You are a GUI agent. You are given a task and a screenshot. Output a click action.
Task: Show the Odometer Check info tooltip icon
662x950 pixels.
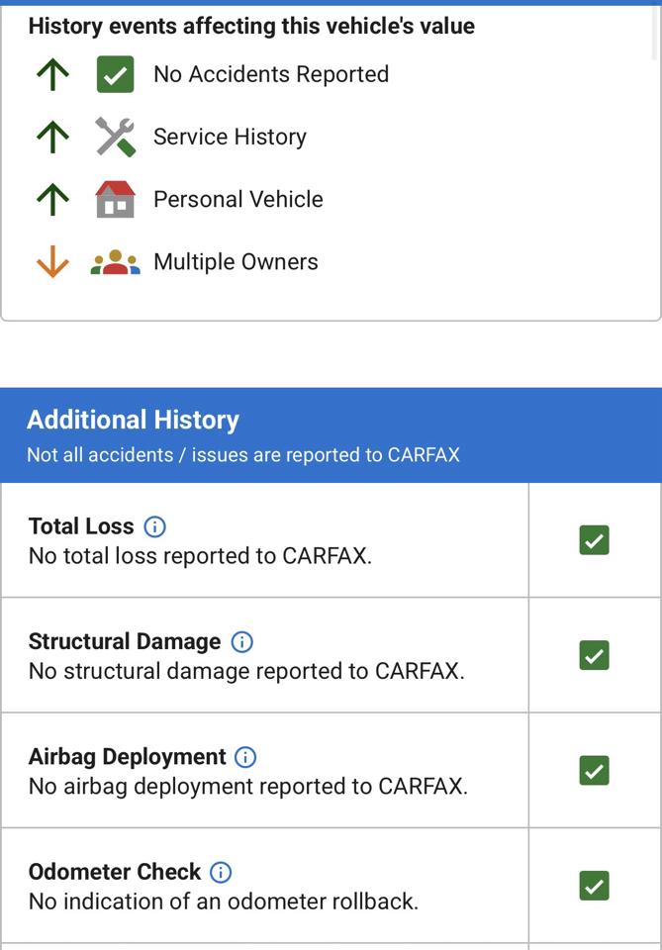coord(221,872)
